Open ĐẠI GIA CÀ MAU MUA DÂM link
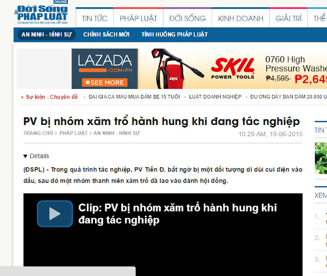 point(134,97)
